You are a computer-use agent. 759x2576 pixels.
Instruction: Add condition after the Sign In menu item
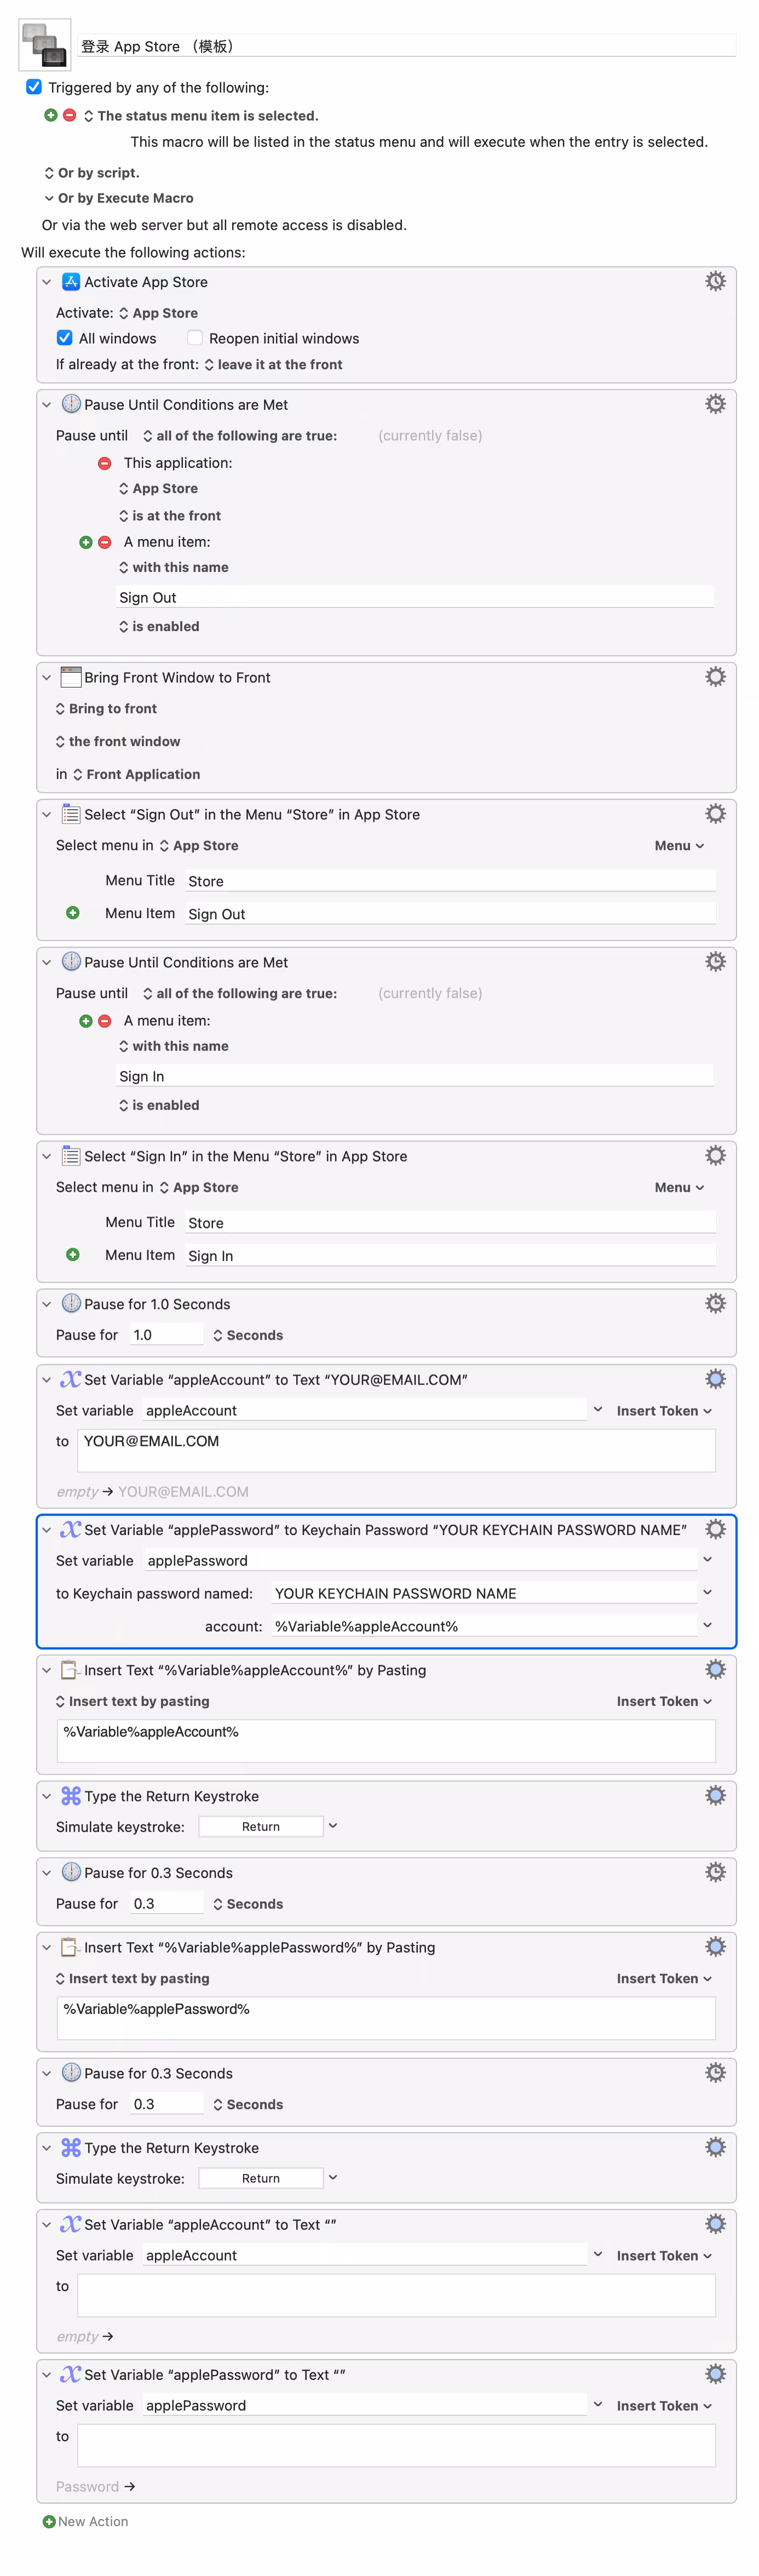coord(86,1021)
